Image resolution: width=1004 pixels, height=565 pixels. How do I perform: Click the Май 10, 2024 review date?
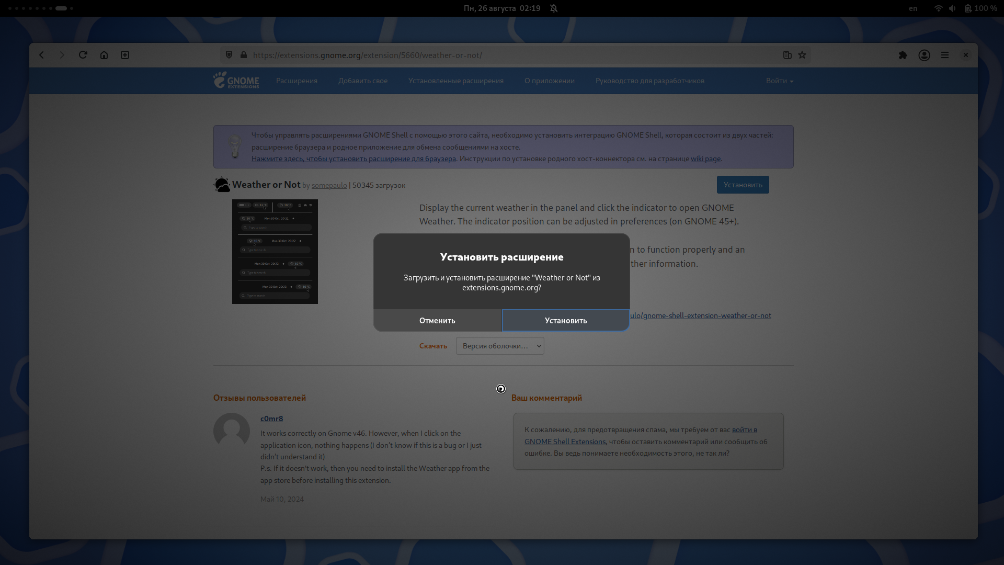click(282, 499)
